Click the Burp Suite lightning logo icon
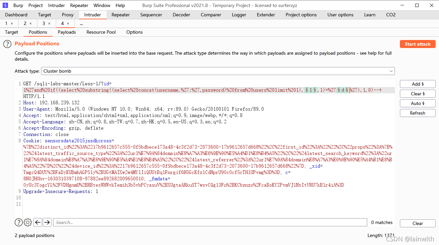 pyautogui.click(x=5, y=5)
